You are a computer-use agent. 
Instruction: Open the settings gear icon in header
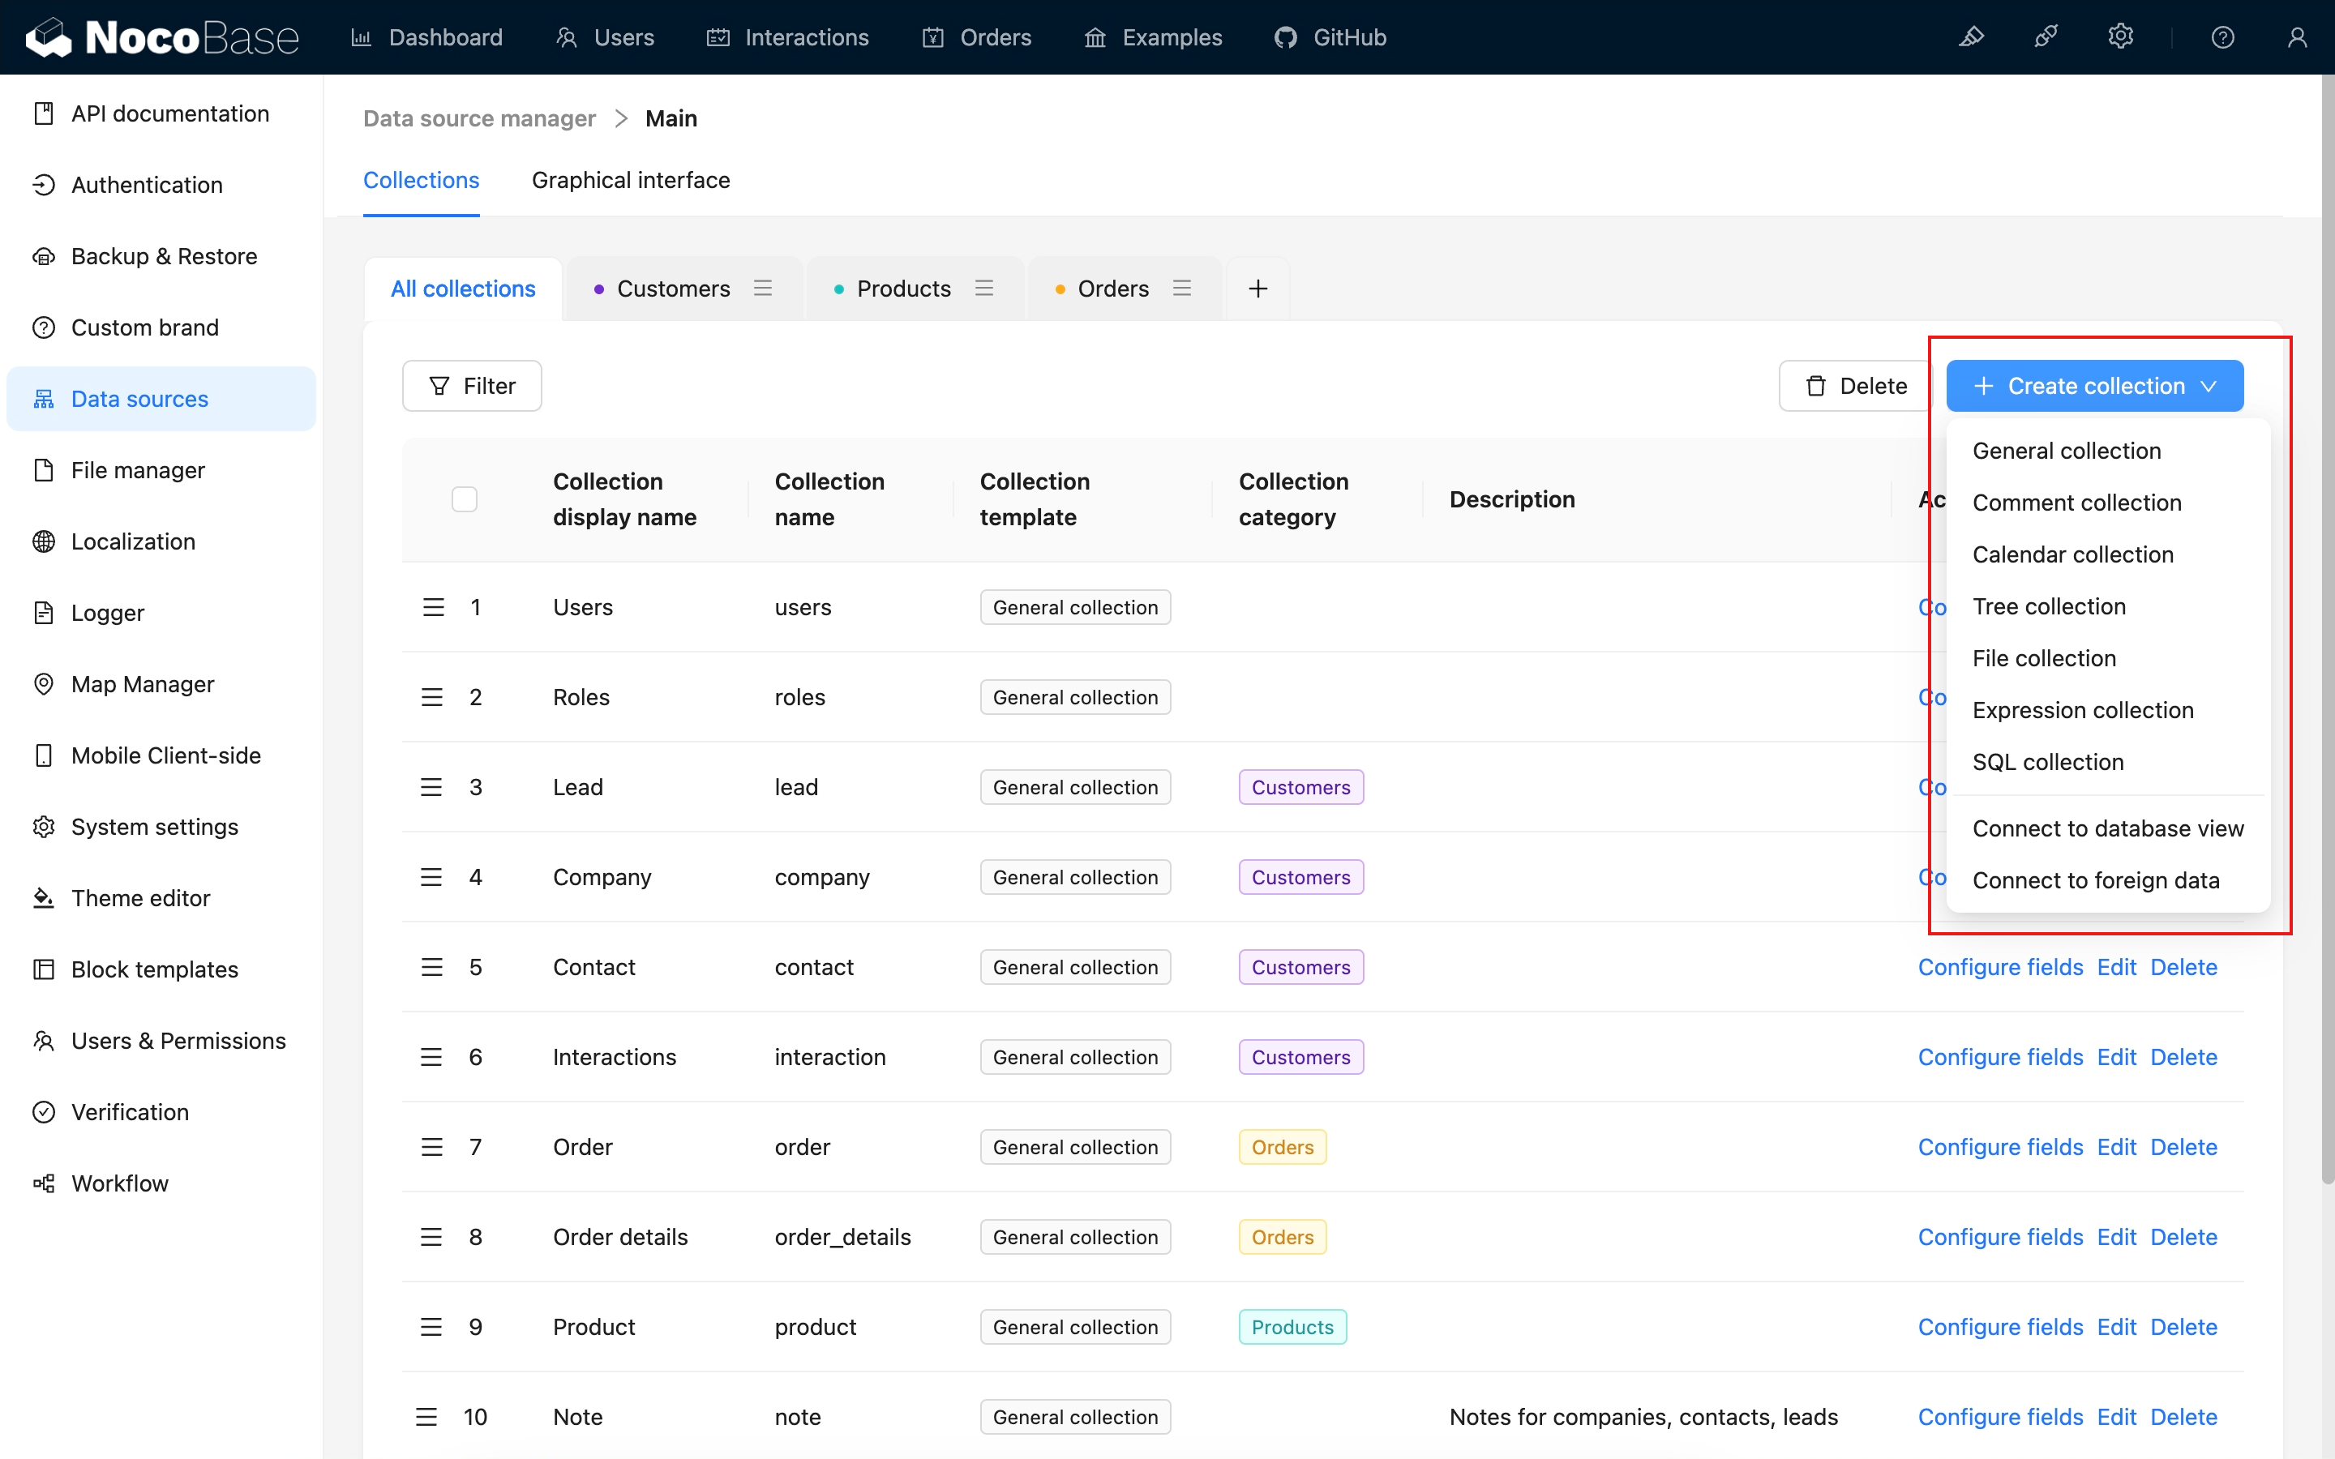tap(2120, 37)
